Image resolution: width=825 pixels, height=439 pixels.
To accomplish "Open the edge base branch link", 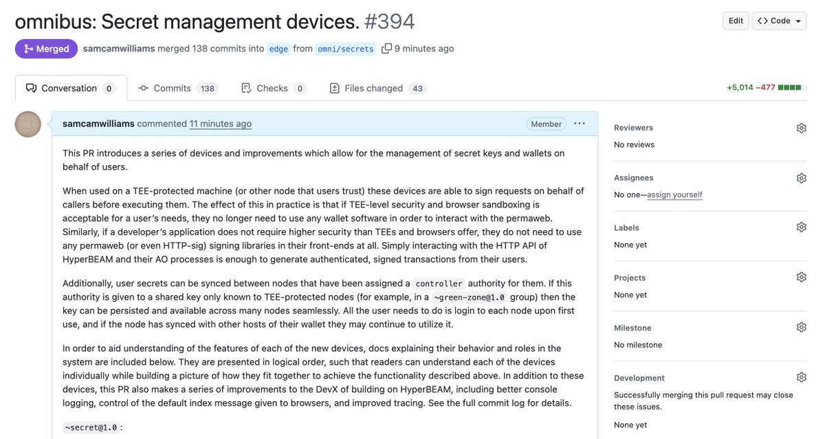I will point(278,49).
